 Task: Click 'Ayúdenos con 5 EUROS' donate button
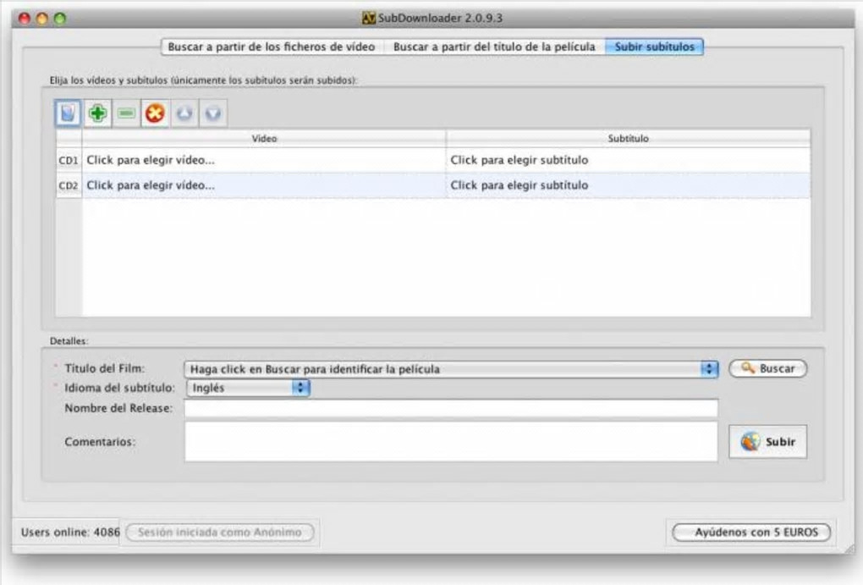click(751, 533)
